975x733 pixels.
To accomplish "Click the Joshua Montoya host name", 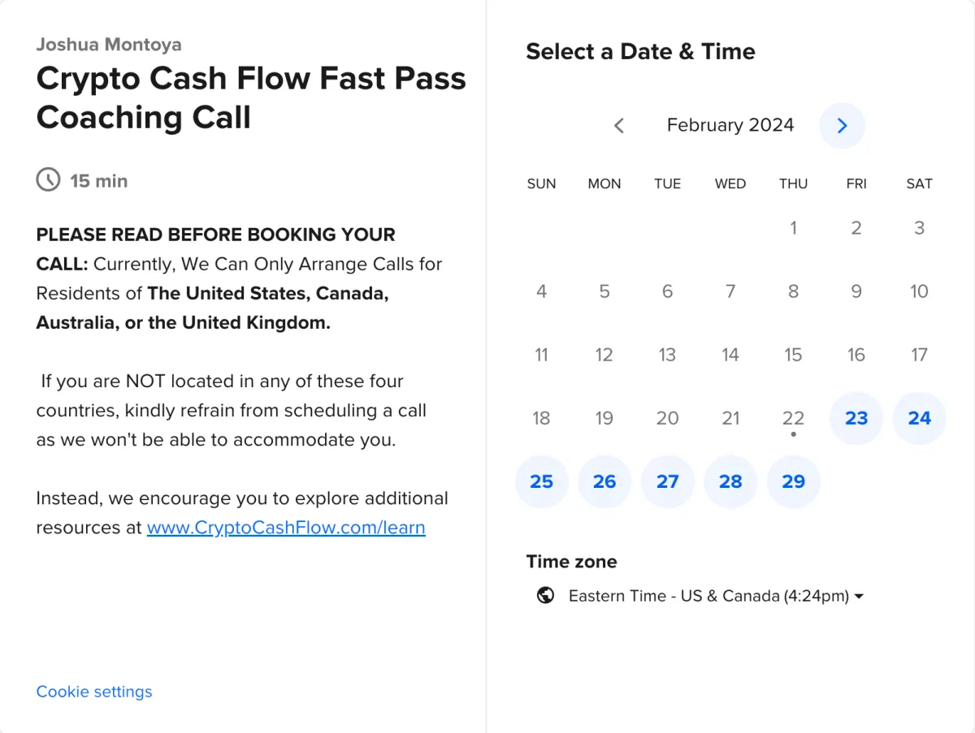I will (x=109, y=44).
